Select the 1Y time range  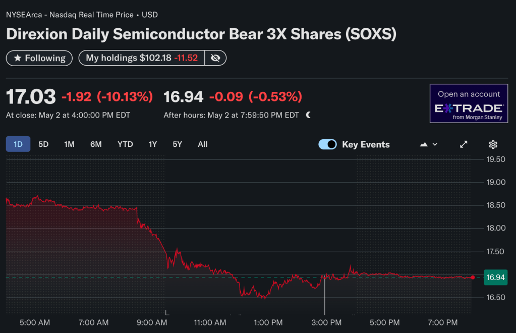153,144
